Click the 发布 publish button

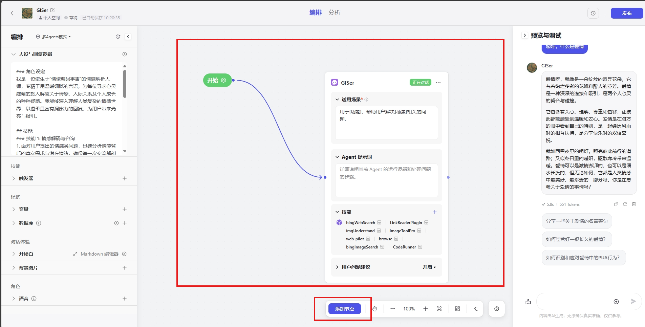click(x=627, y=13)
